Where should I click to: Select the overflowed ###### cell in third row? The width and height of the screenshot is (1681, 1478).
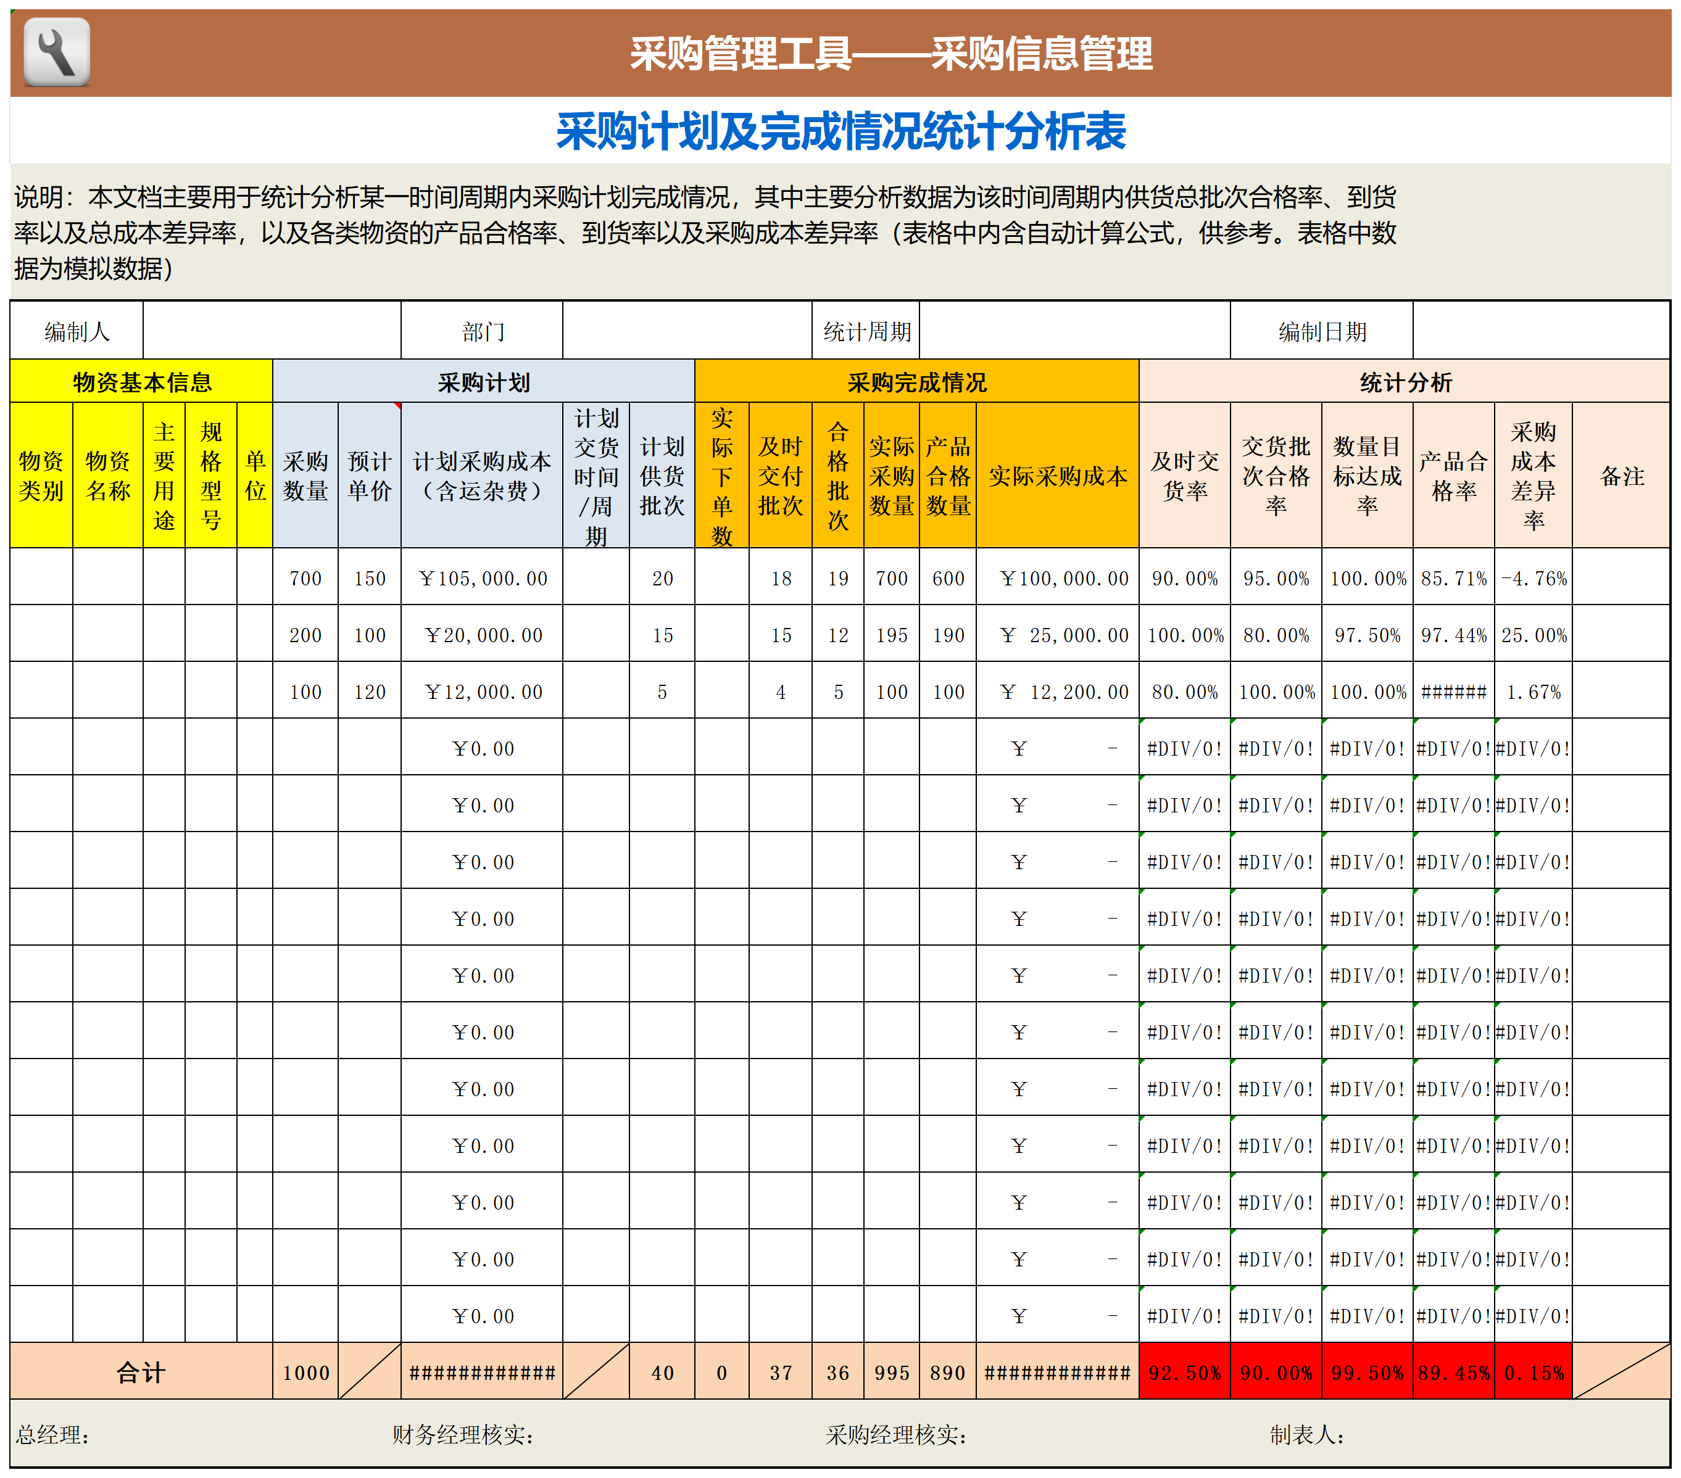[1454, 690]
